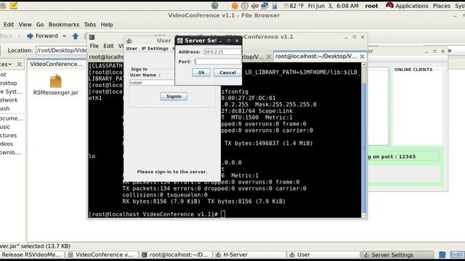
Task: Click the circular update indicator icon in top panel
Action: (x=245, y=6)
